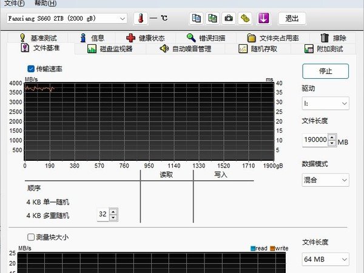Click the 停止 stop button
364x273 pixels.
click(325, 71)
